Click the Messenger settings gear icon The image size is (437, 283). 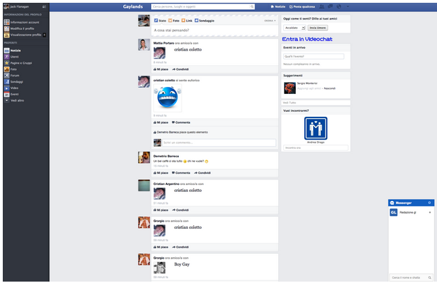click(429, 203)
